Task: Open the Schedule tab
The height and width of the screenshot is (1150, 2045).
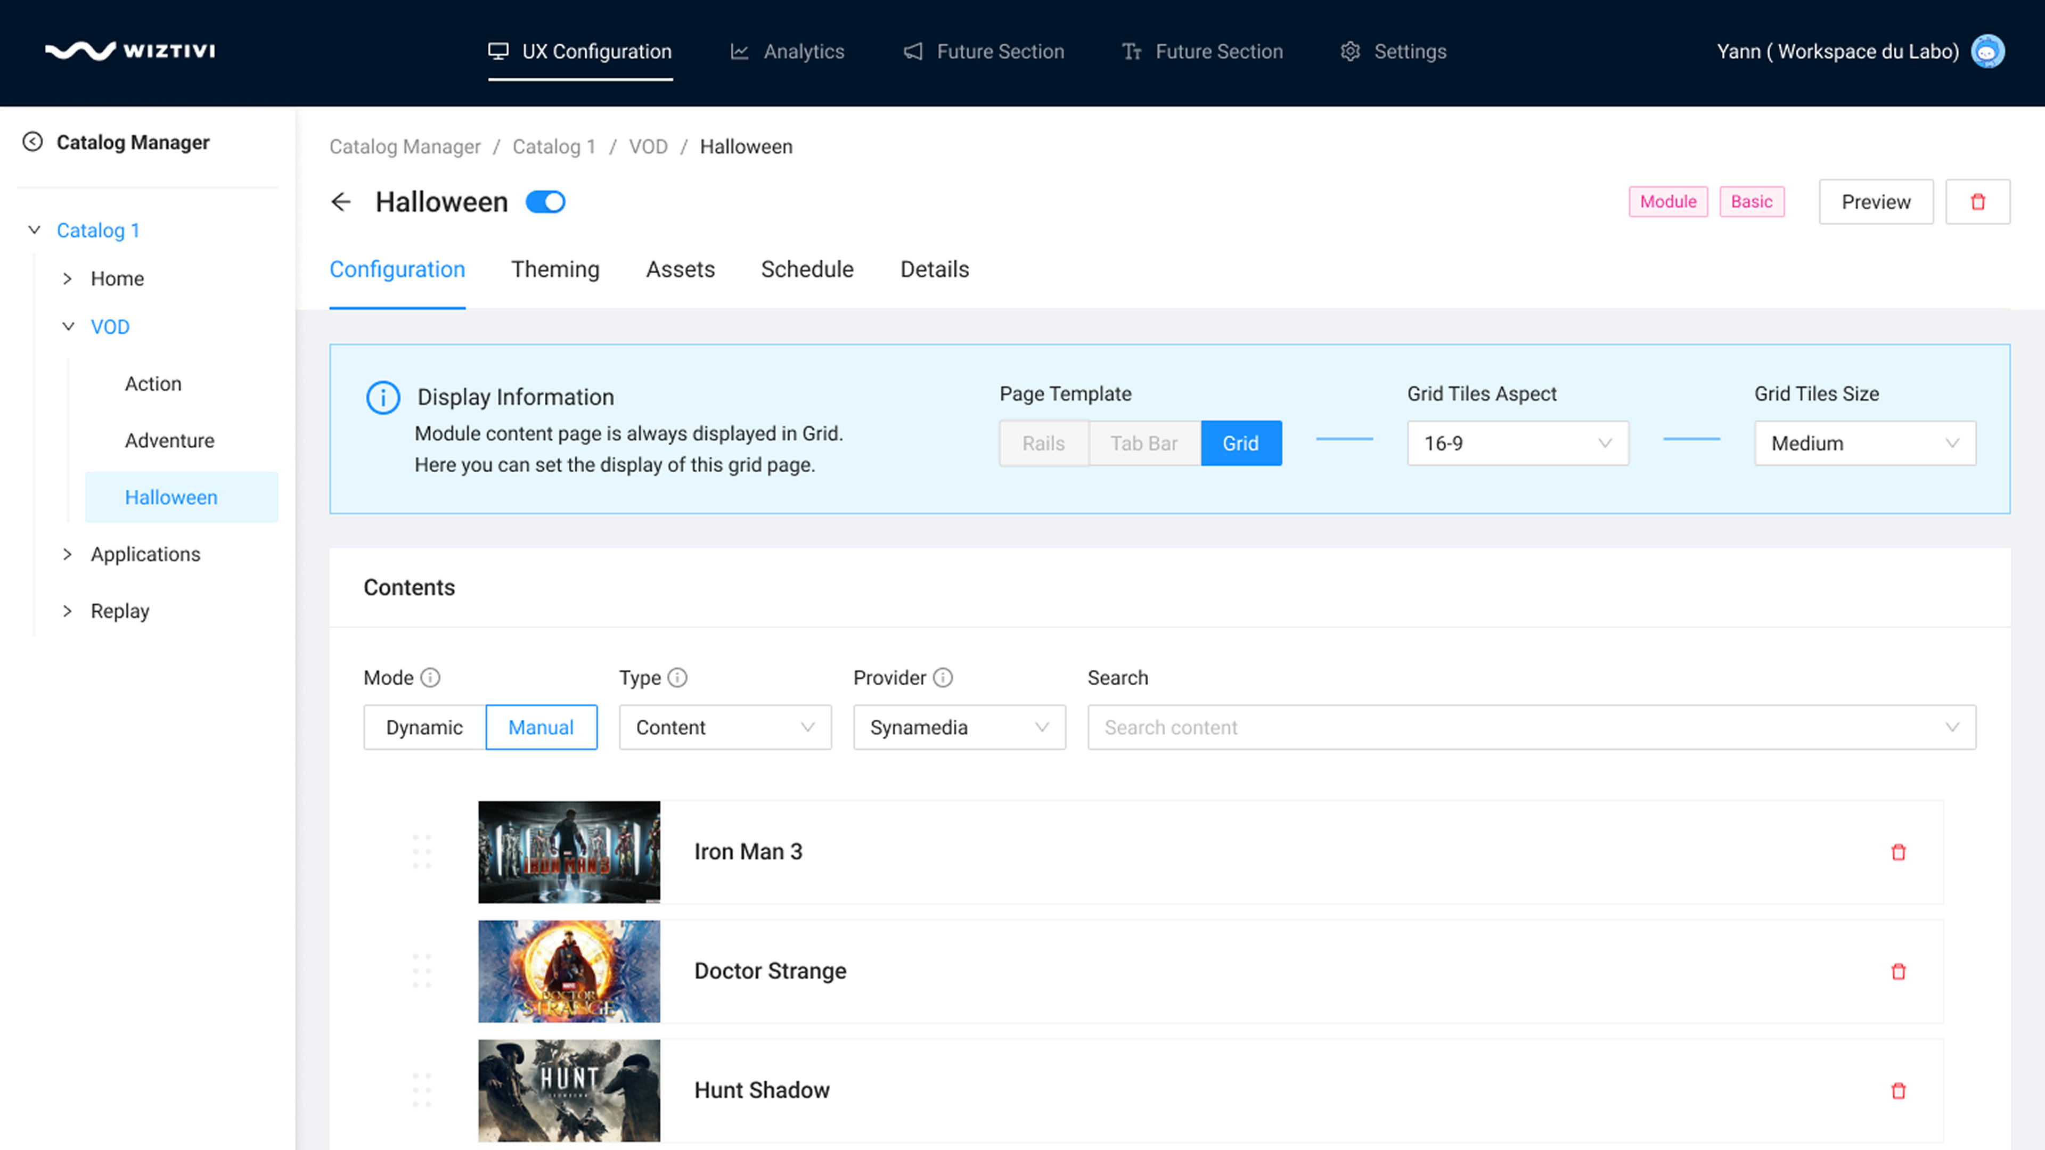Action: [x=807, y=269]
